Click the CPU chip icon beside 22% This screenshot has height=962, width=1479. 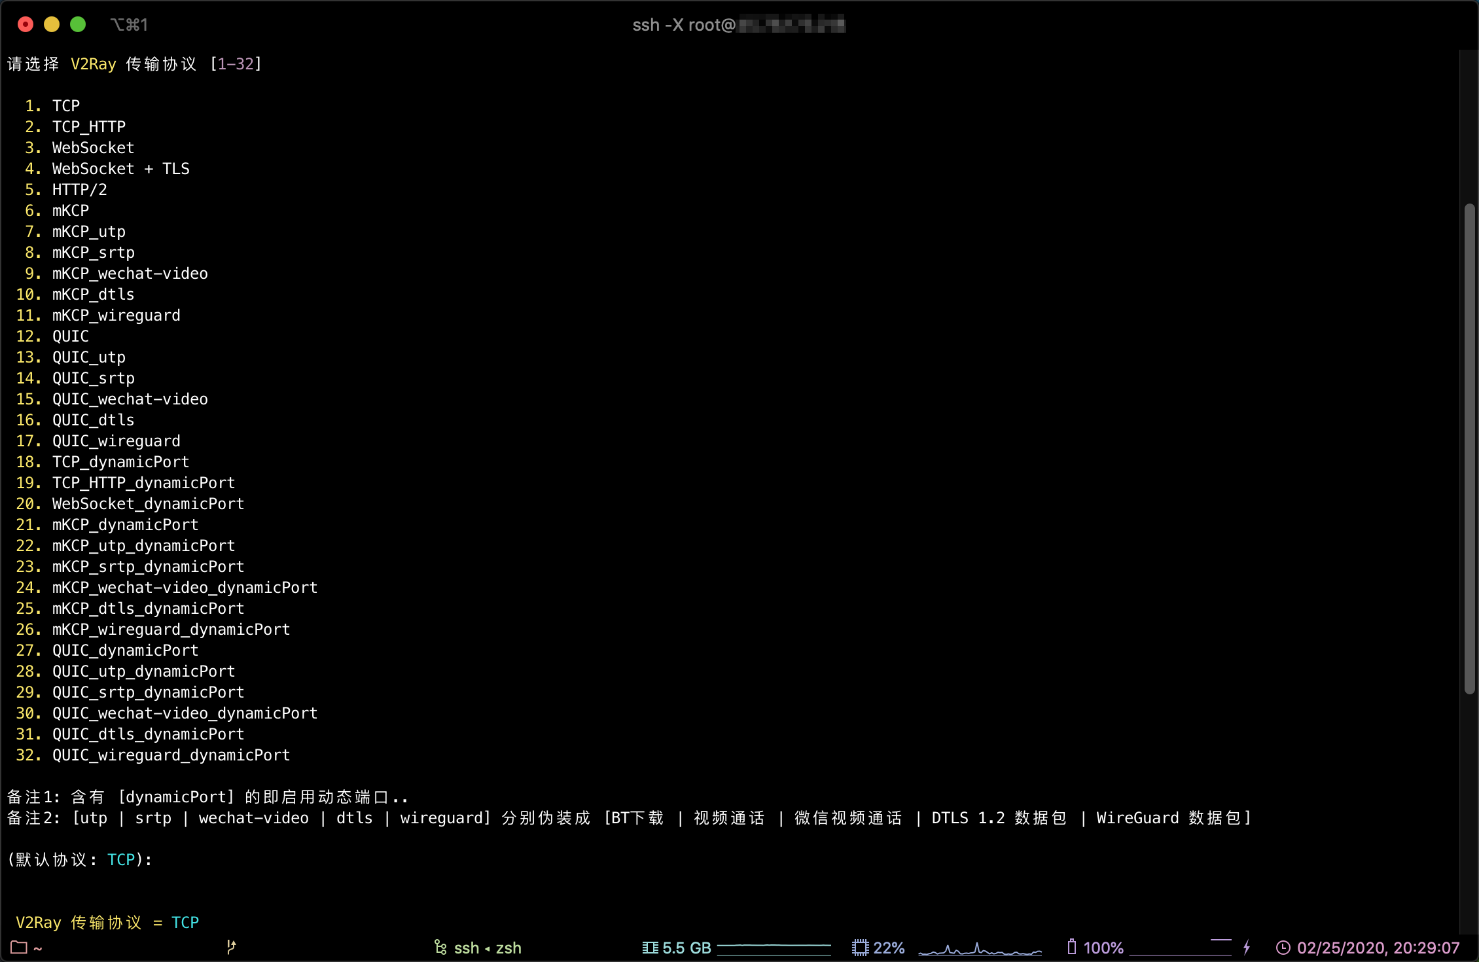860,948
